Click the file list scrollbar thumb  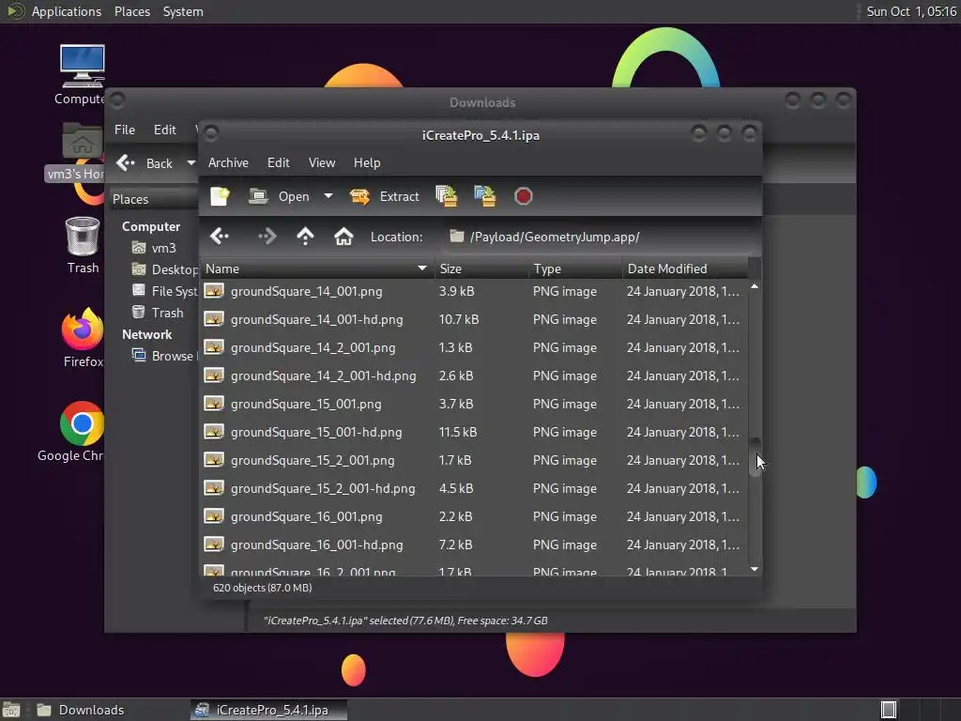755,457
